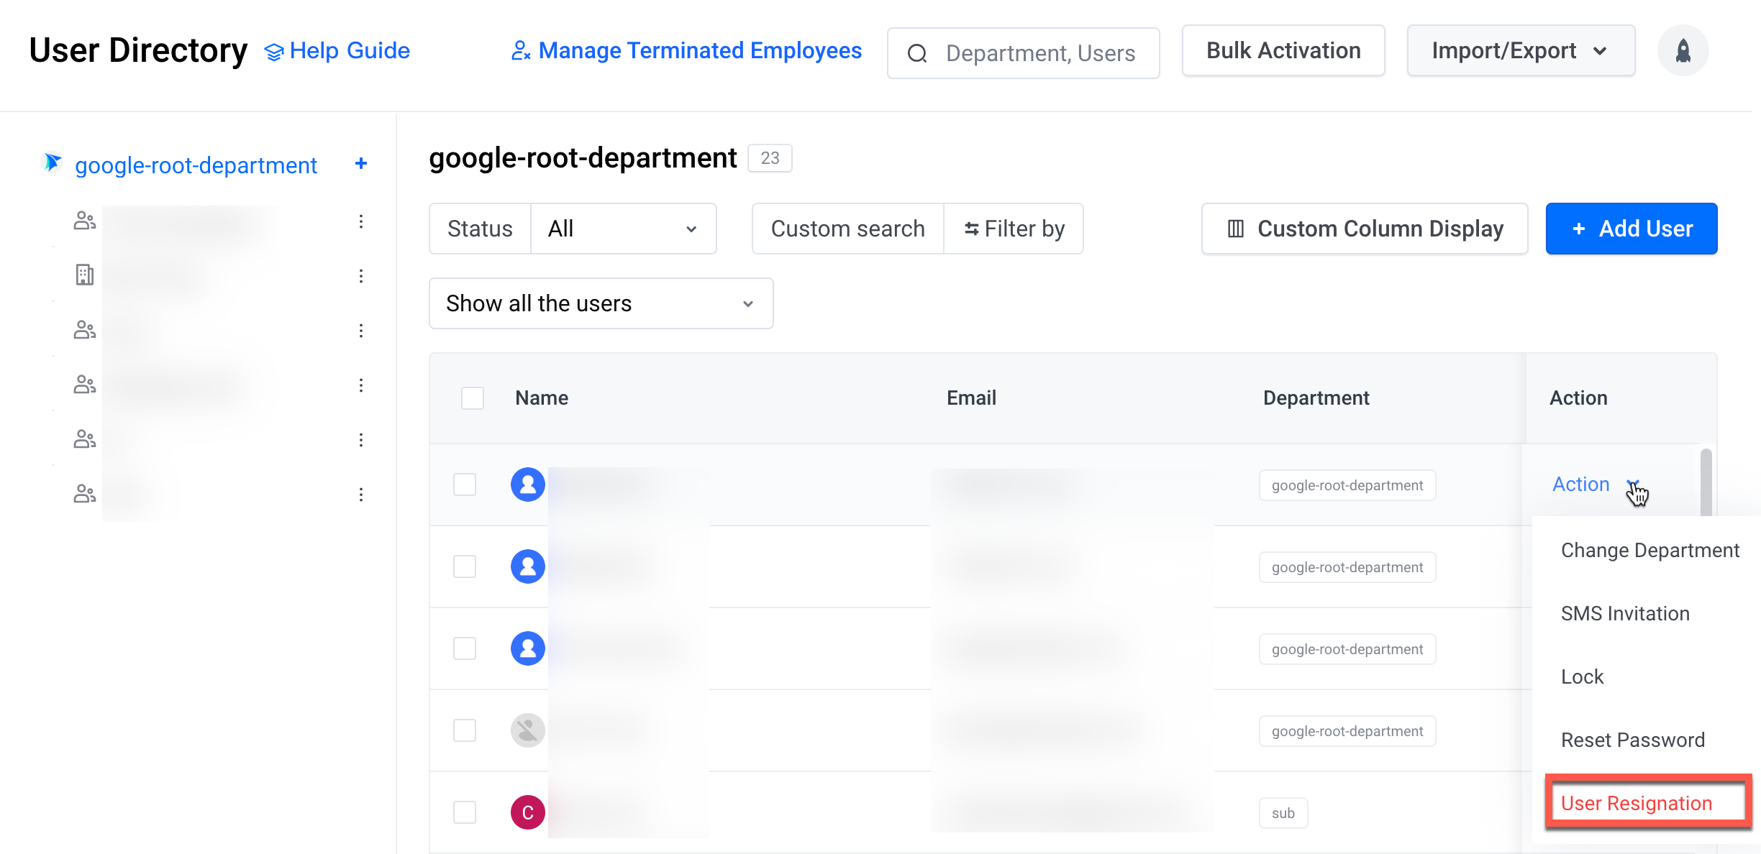Click the Email column header
1761x854 pixels.
tap(971, 398)
